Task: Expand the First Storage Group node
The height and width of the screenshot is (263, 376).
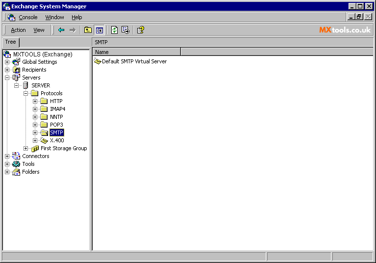Action: pos(25,149)
